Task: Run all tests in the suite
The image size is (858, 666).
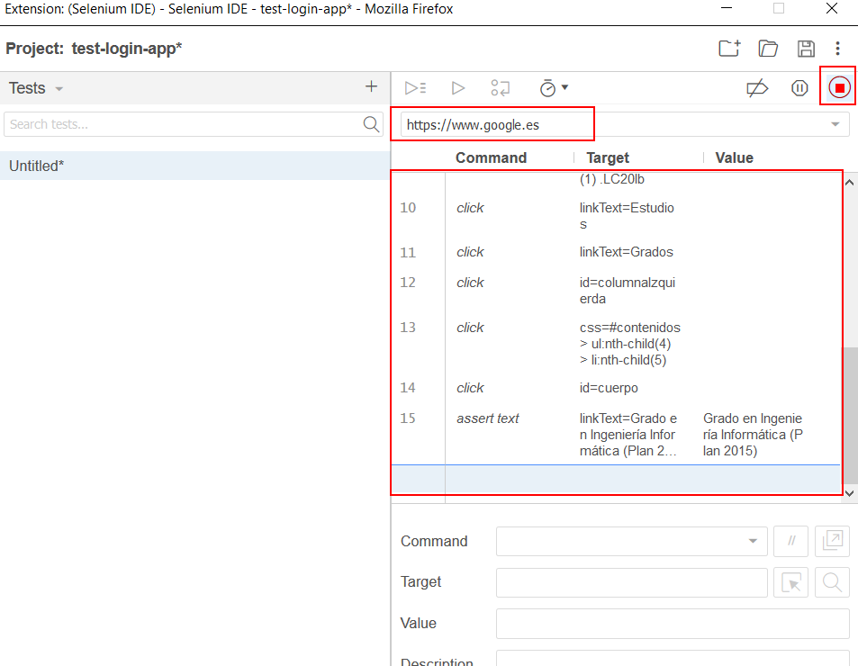Action: (415, 87)
